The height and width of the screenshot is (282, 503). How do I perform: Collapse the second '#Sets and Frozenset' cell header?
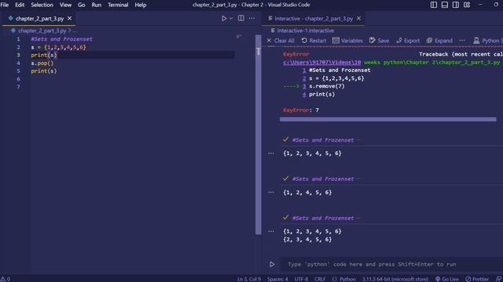click(x=323, y=179)
